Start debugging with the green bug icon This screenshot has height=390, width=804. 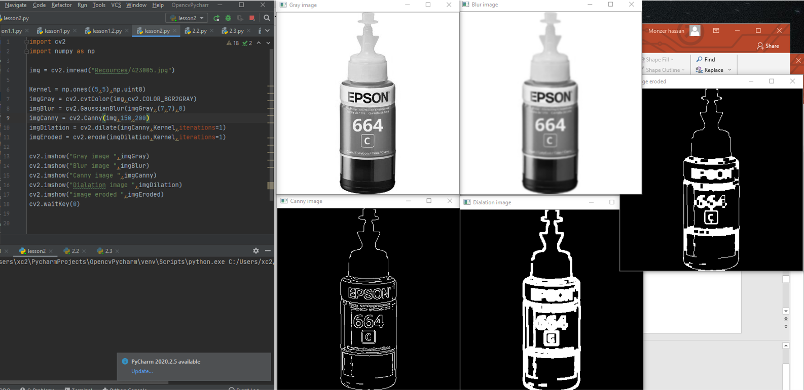coord(228,18)
